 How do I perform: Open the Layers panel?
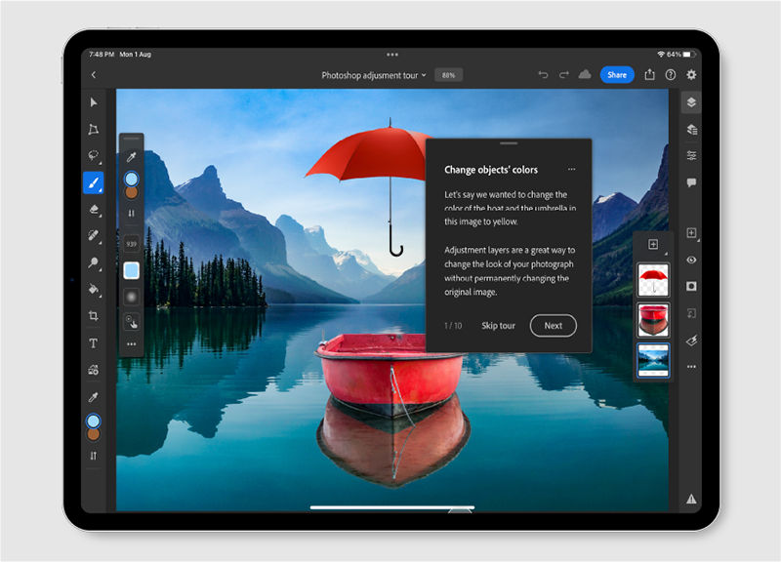[x=693, y=103]
